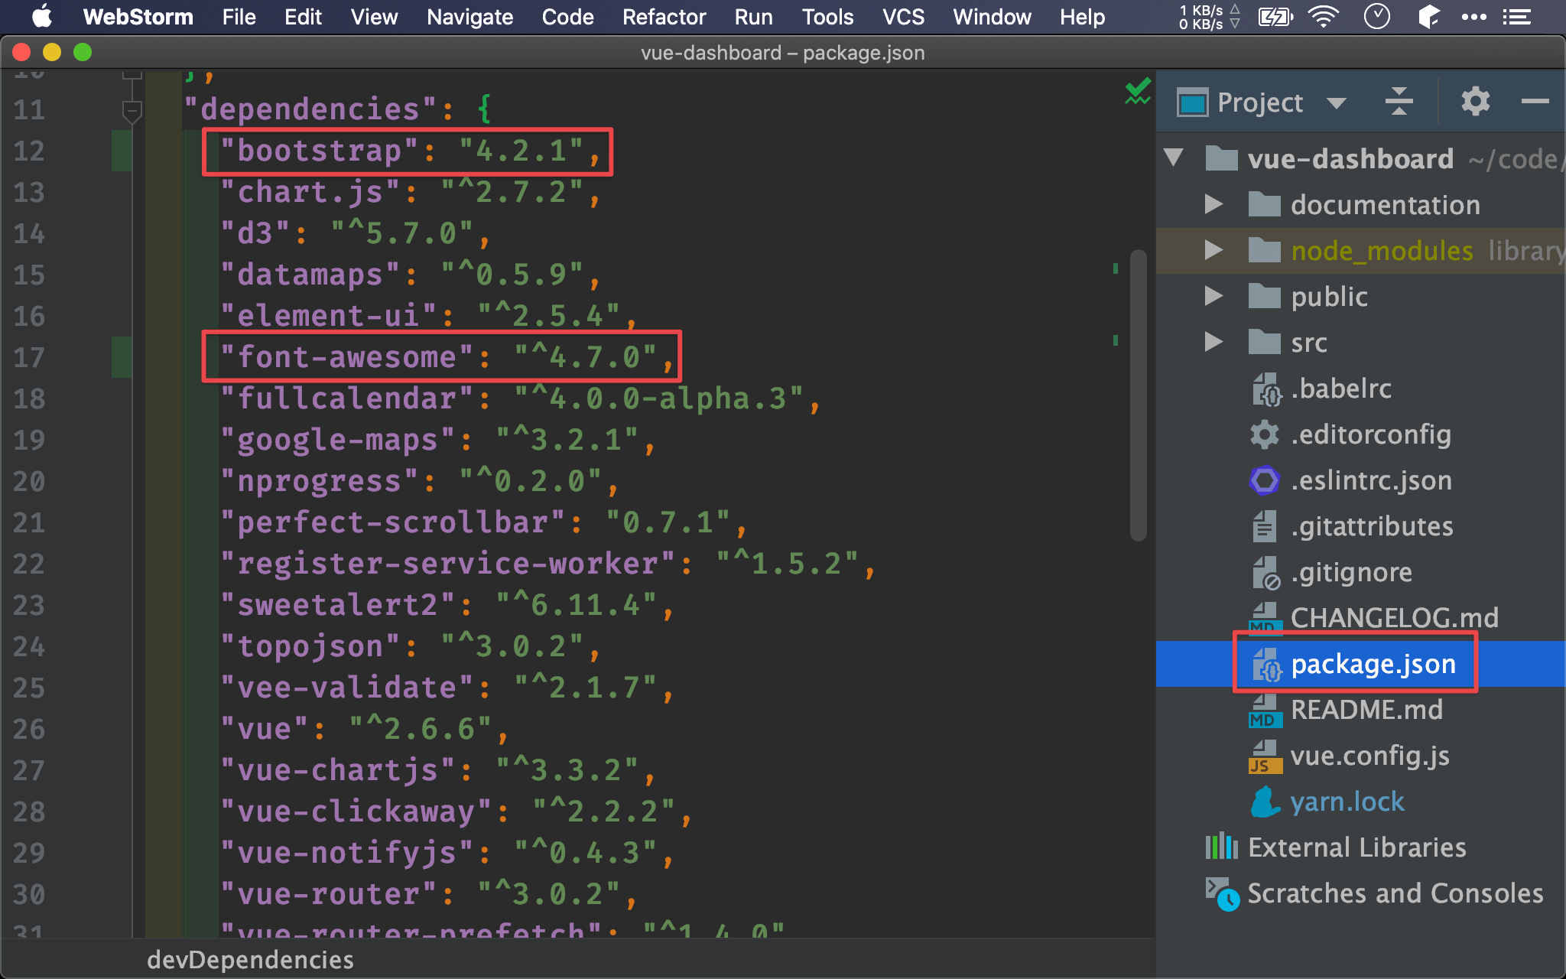Screen dimensions: 1566x979
Task: Select the public folder icon
Action: (x=1264, y=296)
